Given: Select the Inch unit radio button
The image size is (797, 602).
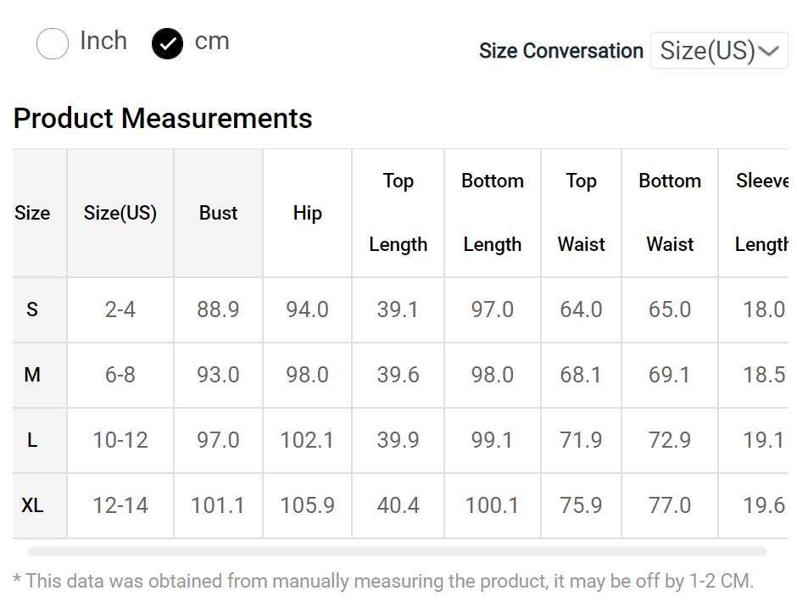Looking at the screenshot, I should pyautogui.click(x=53, y=43).
